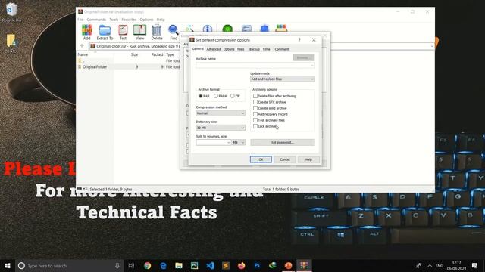Switch to the Time tab
This screenshot has width=485, height=272.
[266, 49]
